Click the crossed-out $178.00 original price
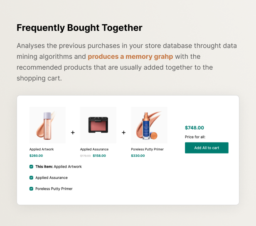Screen dimensions: 256x226 (85, 156)
